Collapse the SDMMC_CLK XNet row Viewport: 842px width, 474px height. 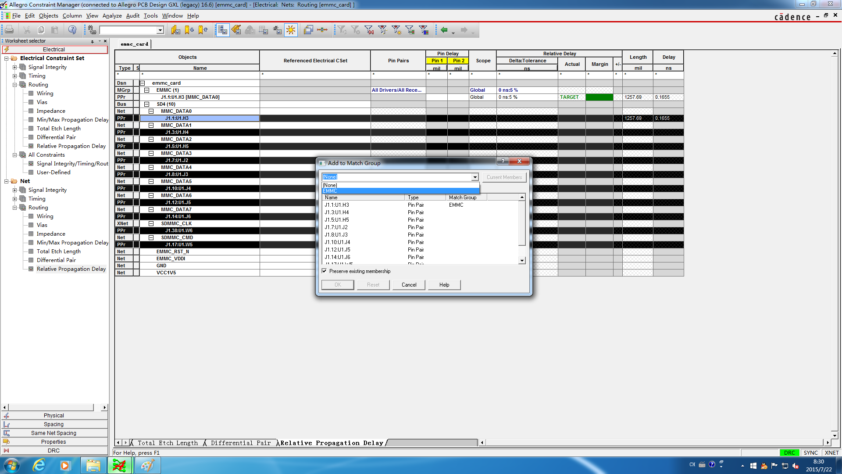[151, 223]
